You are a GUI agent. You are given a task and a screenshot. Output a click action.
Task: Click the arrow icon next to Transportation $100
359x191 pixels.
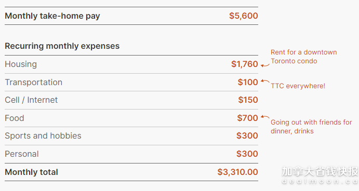(x=265, y=81)
